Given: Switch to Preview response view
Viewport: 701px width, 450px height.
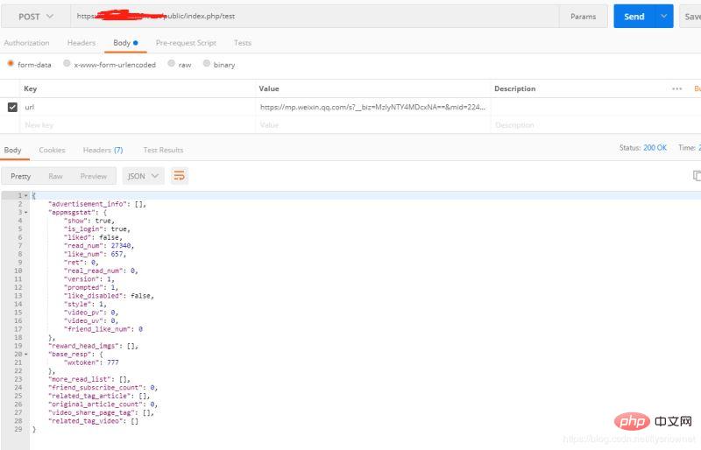Looking at the screenshot, I should 94,176.
